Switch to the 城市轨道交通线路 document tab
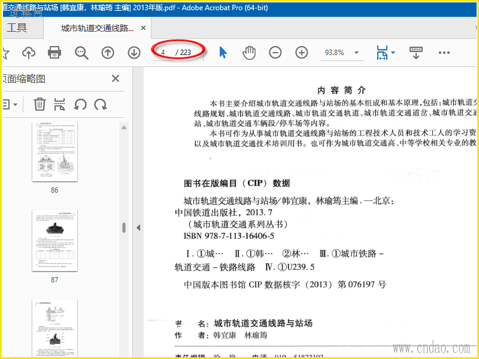The height and width of the screenshot is (359, 479). click(x=97, y=28)
